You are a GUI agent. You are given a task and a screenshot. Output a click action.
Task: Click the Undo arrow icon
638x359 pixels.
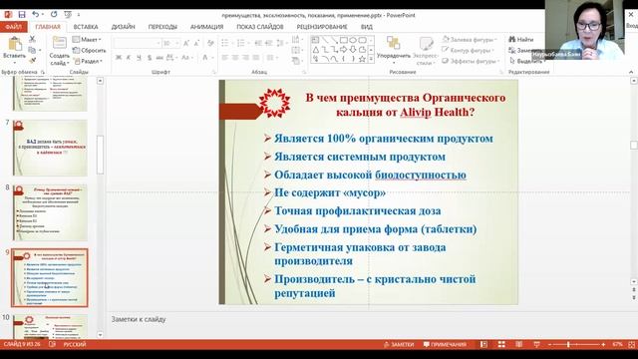coord(36,15)
